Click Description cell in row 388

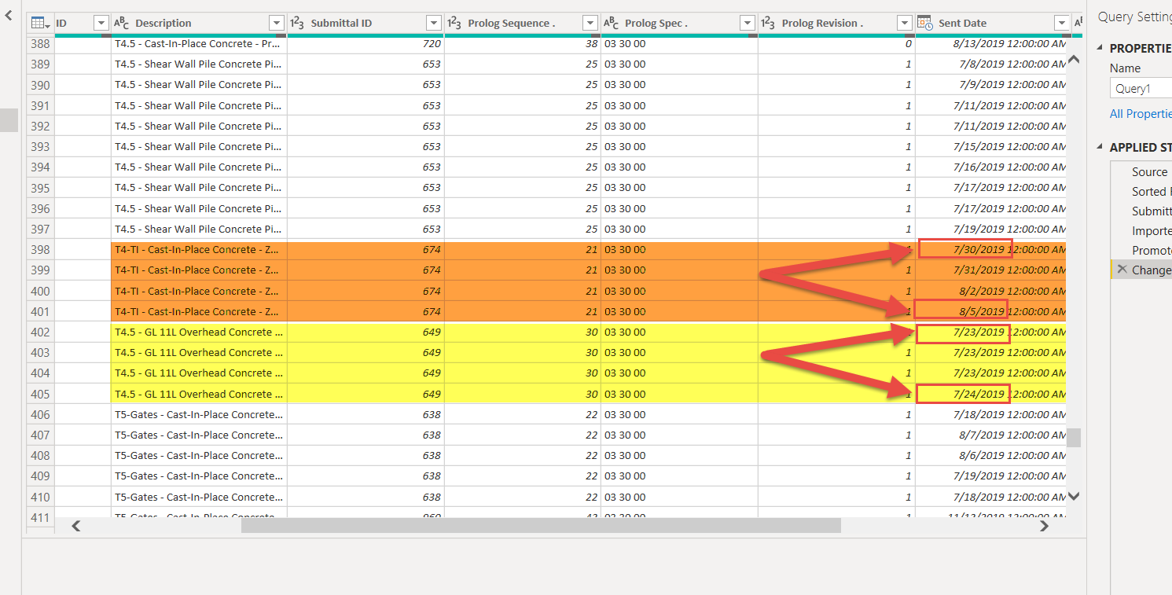click(x=199, y=44)
